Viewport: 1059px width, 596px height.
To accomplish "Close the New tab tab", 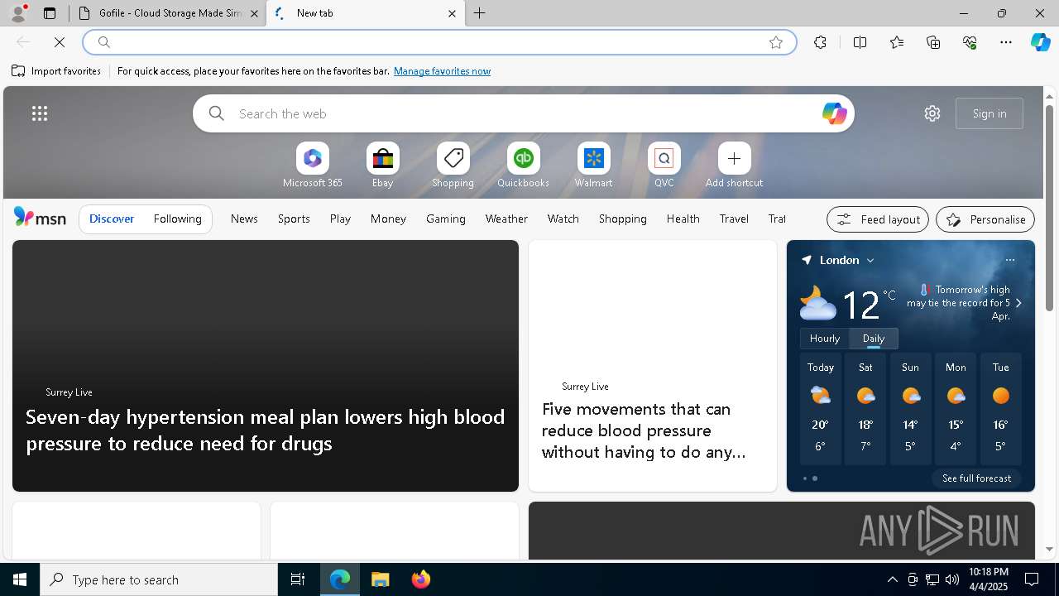I will pyautogui.click(x=452, y=13).
